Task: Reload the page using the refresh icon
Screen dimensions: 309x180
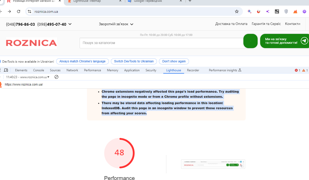Action: [x=19, y=11]
